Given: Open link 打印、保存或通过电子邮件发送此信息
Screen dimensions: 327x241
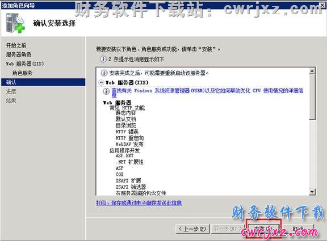Looking at the screenshot, I should click(139, 202).
